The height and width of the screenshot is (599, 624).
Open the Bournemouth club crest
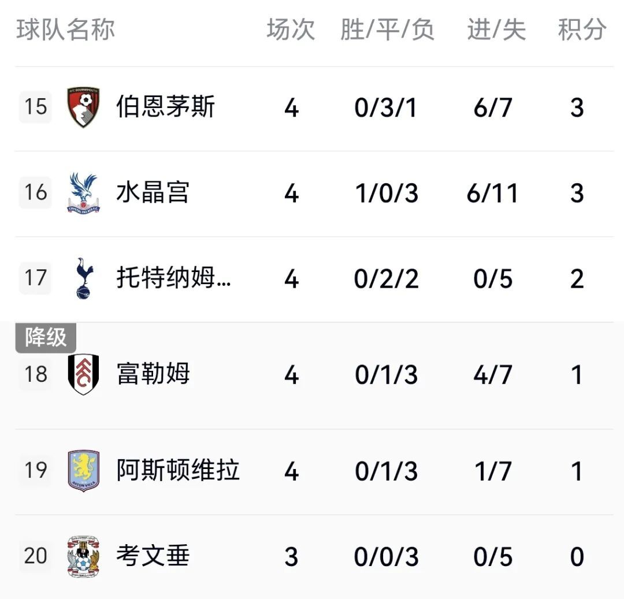pos(83,107)
